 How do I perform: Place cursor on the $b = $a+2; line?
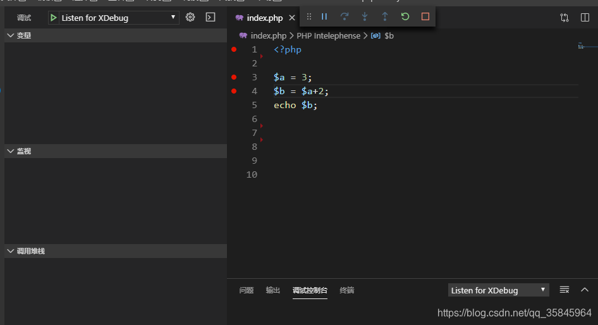[301, 91]
